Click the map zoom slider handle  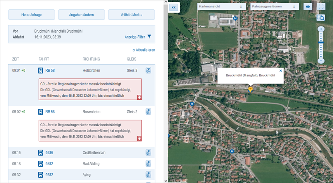click(321, 42)
